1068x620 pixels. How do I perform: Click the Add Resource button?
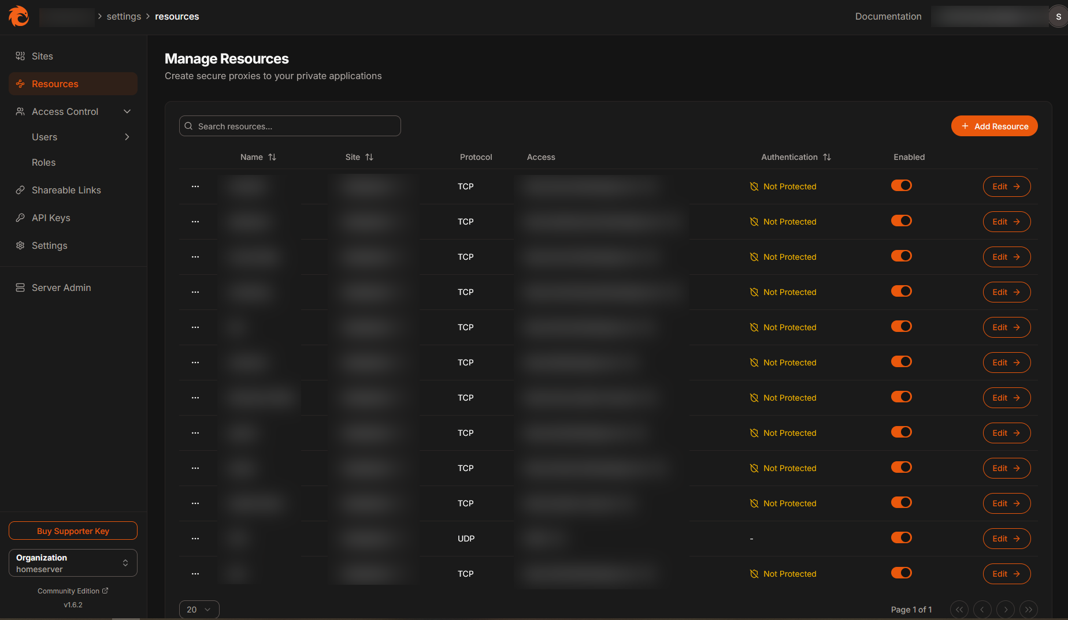tap(994, 126)
